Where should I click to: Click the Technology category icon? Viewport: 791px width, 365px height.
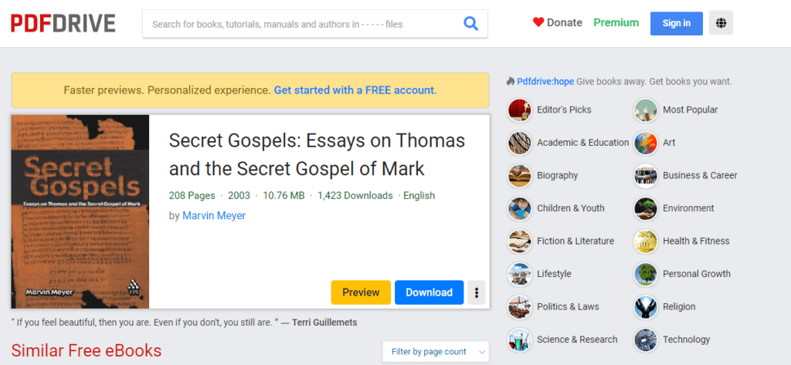click(646, 340)
